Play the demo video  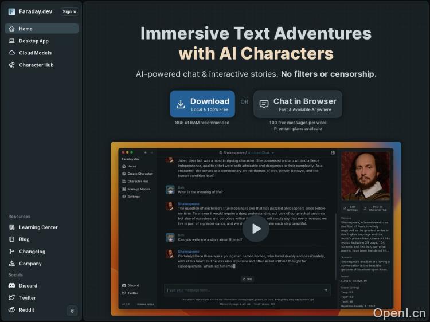(x=256, y=229)
